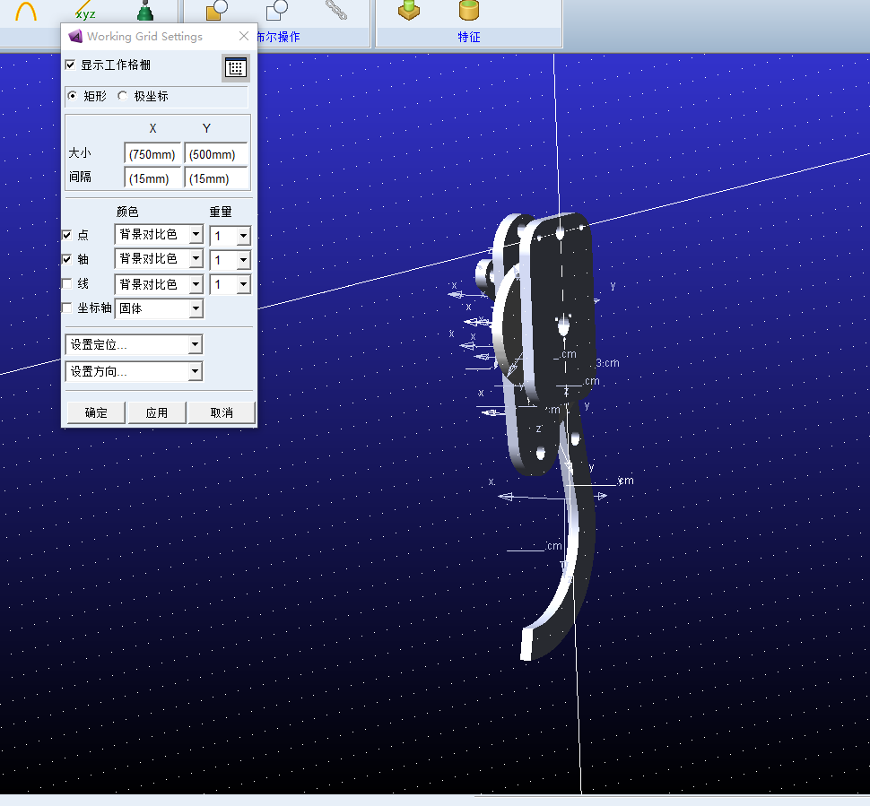Expand the 设置定位 dropdown
This screenshot has height=806, width=870.
point(195,344)
